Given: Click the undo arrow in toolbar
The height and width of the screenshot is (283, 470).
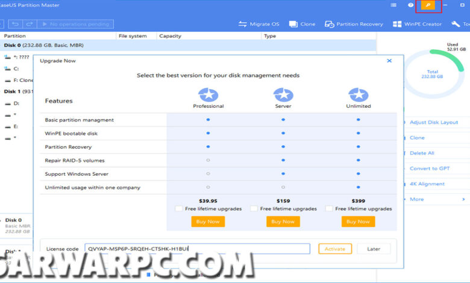Looking at the screenshot, I should 15,24.
